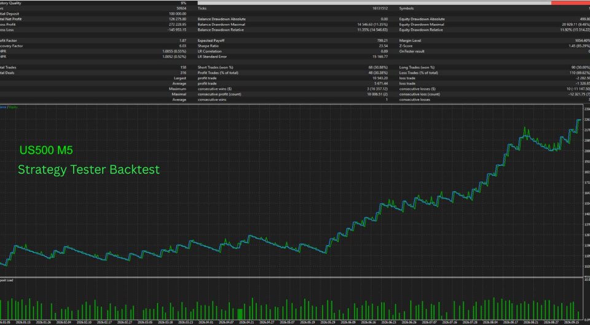Select the Profit Trades value 48 (30.38%)
590x325 pixels.
(x=378, y=72)
